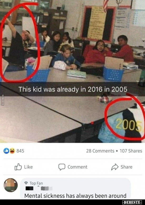This screenshot has width=145, height=205.
Task: Click the Comment button label
Action: (x=78, y=167)
